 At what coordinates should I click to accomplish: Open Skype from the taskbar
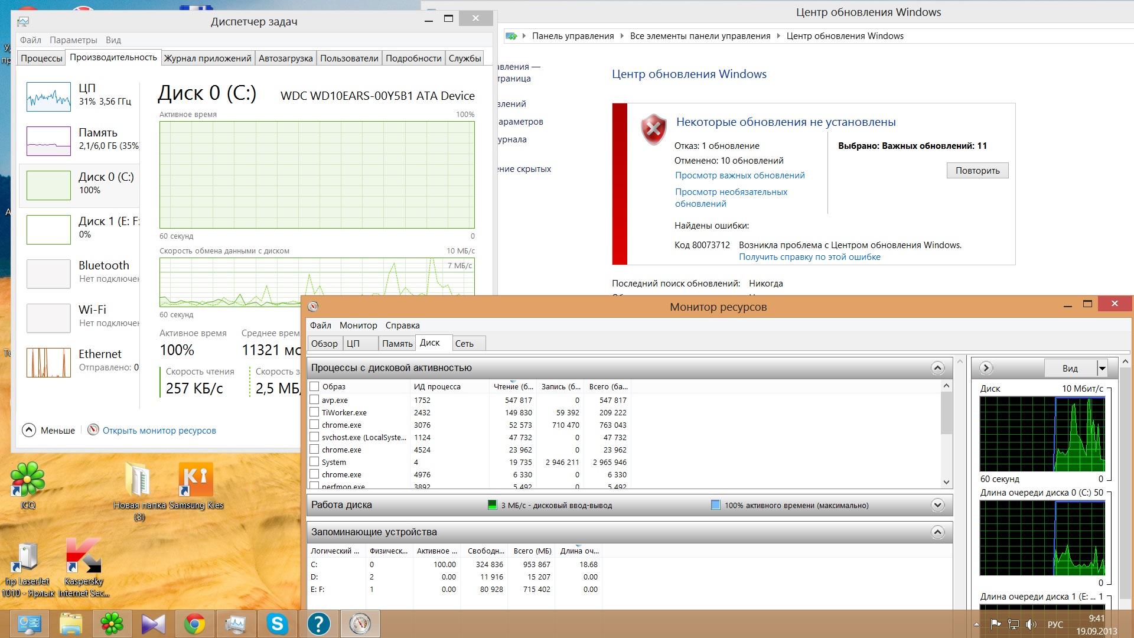277,624
